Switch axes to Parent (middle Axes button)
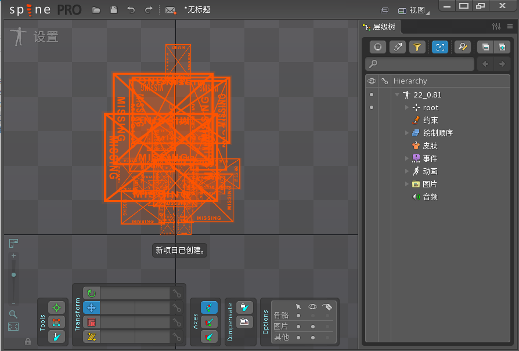Viewport: 519px width, 351px height. point(209,322)
